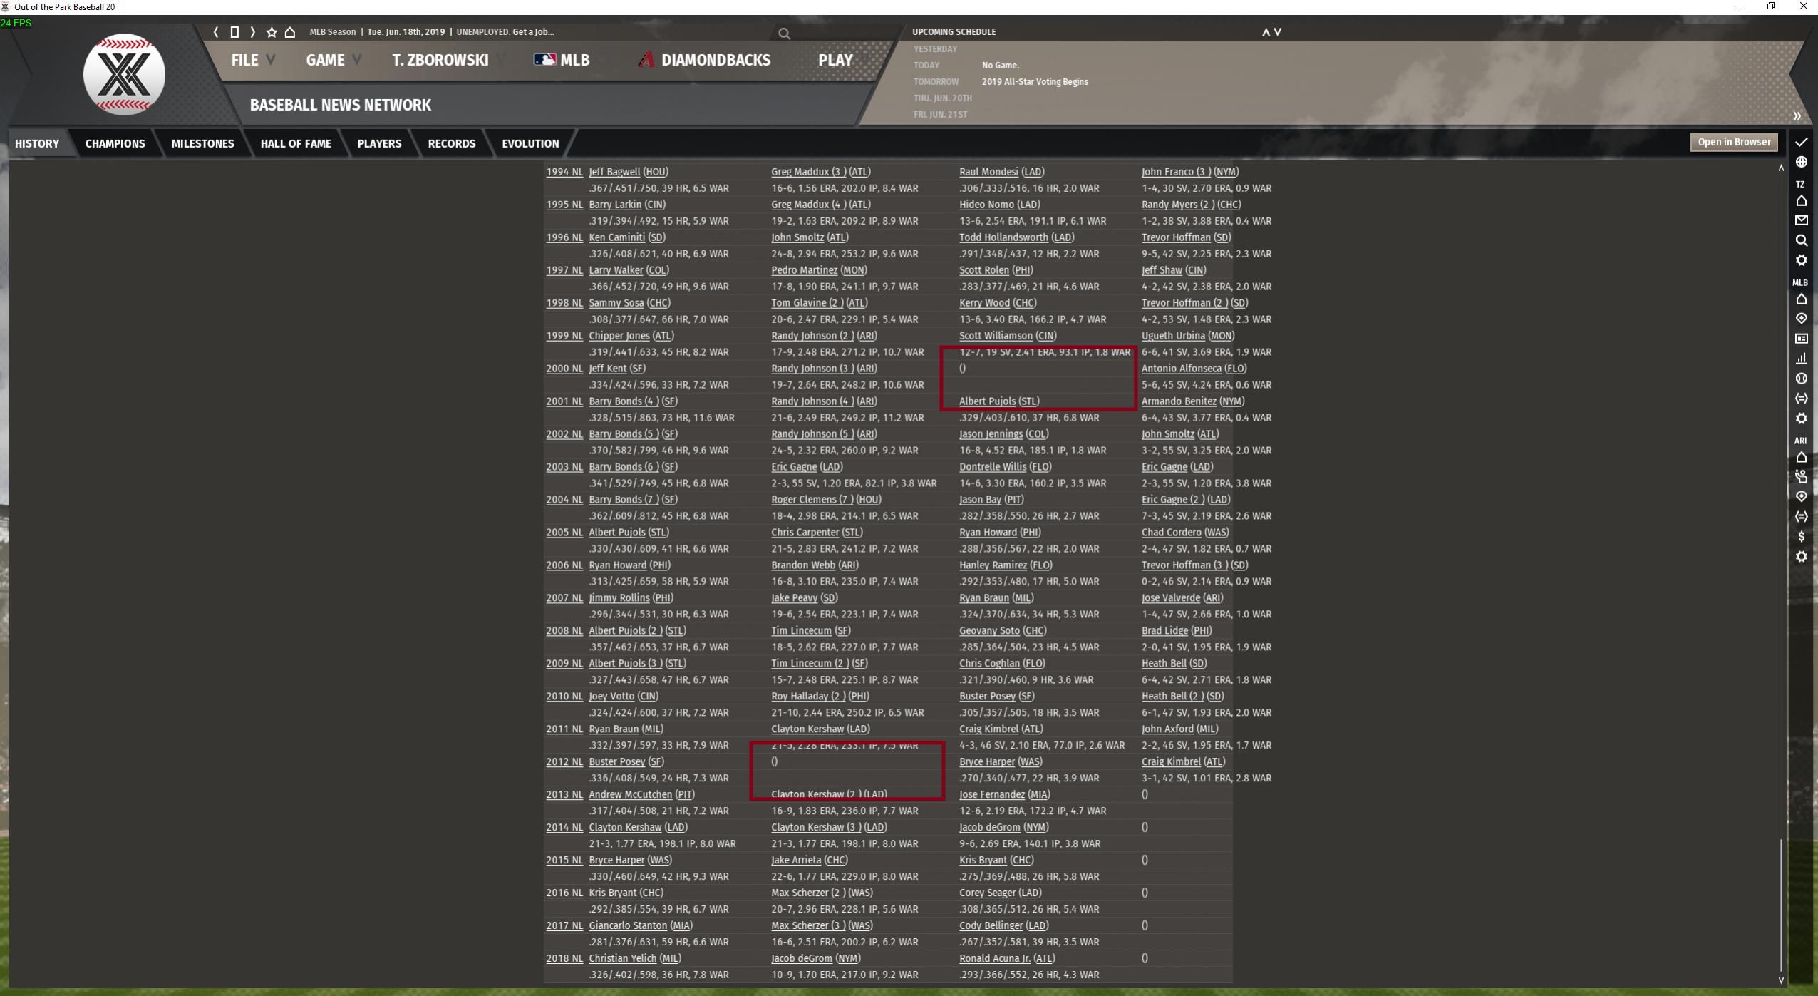Open league home icon under MLB
This screenshot has height=996, width=1818.
pos(1801,299)
